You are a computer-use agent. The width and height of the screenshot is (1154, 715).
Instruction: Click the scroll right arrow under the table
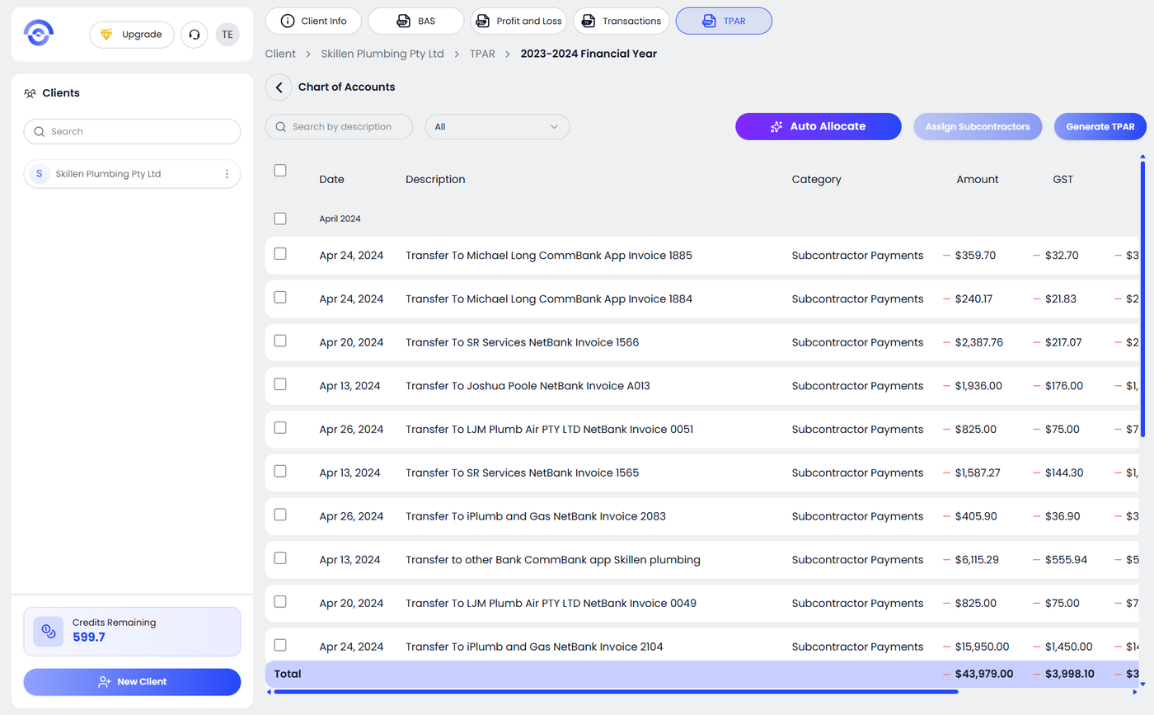(x=1134, y=692)
